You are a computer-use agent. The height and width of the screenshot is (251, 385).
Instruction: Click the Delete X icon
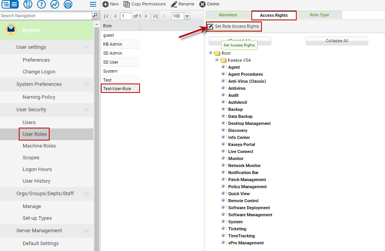click(202, 4)
